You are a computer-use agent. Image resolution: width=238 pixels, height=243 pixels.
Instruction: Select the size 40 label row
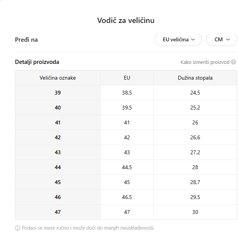[x=58, y=108]
